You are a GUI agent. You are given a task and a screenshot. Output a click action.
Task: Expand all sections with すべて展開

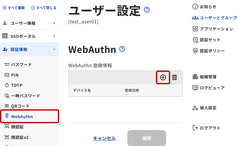(14, 8)
